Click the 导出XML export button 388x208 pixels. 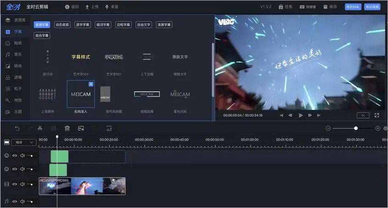pyautogui.click(x=353, y=7)
